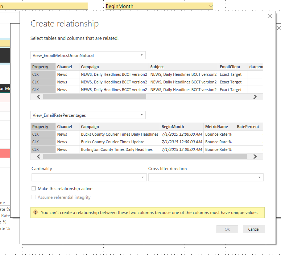Click the disabled OK button
The height and width of the screenshot is (255, 281).
click(227, 229)
